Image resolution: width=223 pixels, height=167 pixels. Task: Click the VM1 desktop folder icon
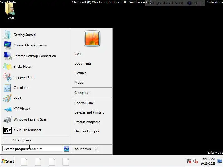(10, 9)
